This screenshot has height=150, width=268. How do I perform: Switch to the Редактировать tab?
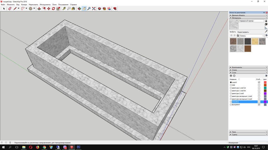pos(243,32)
